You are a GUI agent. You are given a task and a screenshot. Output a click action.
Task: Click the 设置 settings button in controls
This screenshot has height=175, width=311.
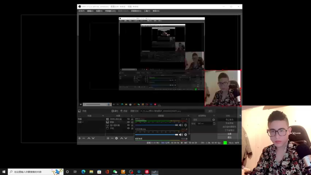click(x=229, y=134)
